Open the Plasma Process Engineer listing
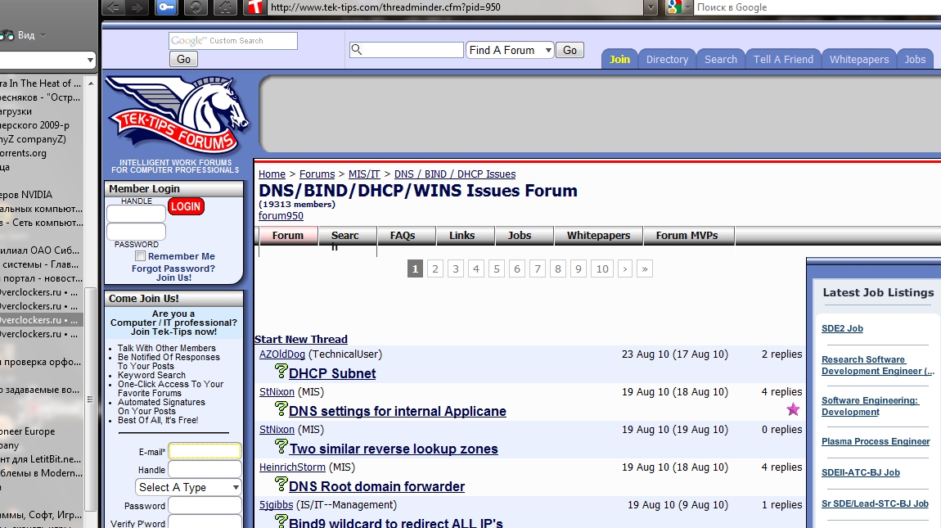The image size is (941, 528). click(x=876, y=441)
